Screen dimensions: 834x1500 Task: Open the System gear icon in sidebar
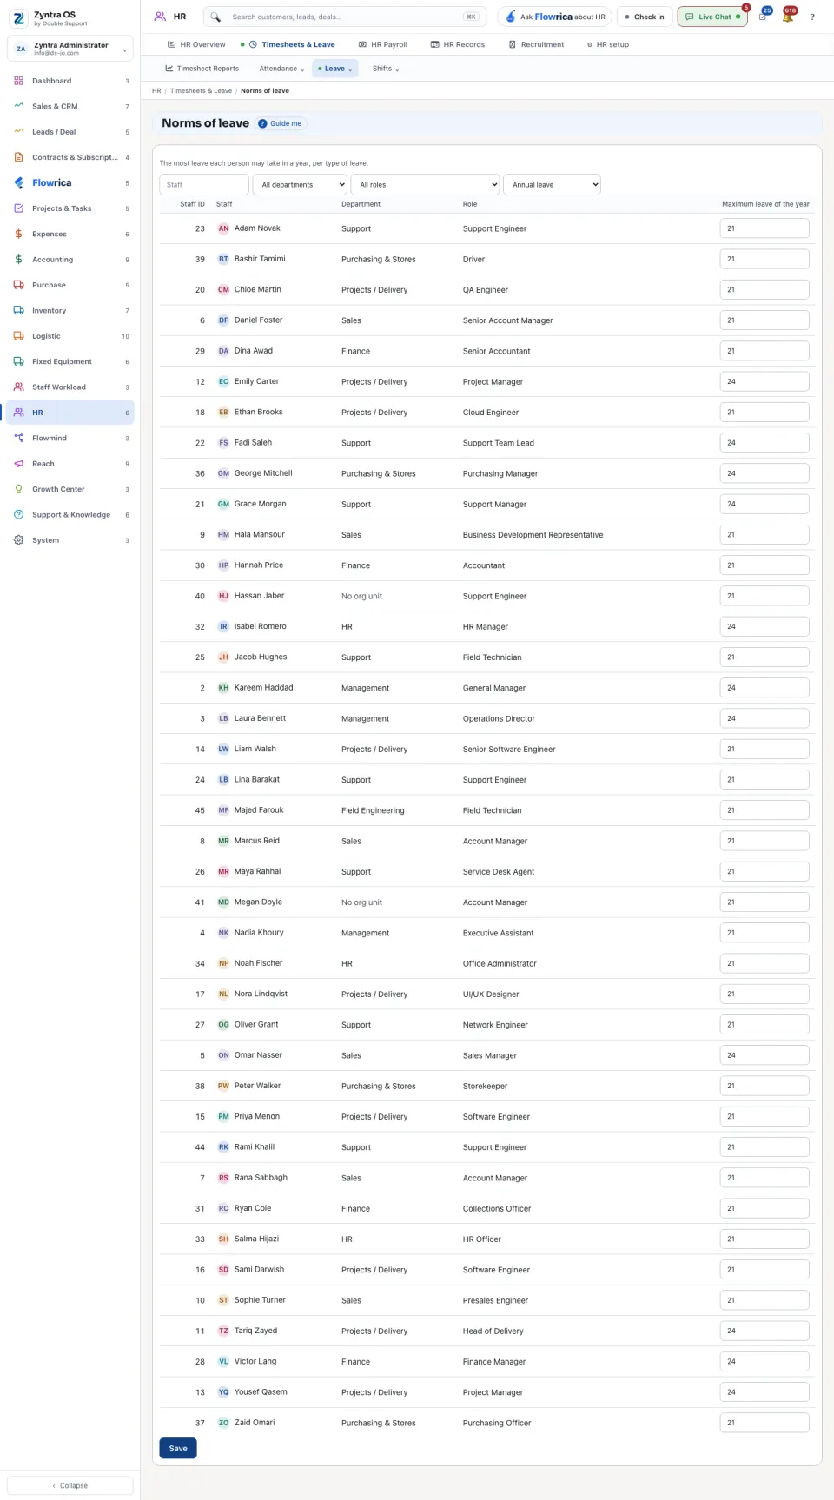click(x=18, y=540)
